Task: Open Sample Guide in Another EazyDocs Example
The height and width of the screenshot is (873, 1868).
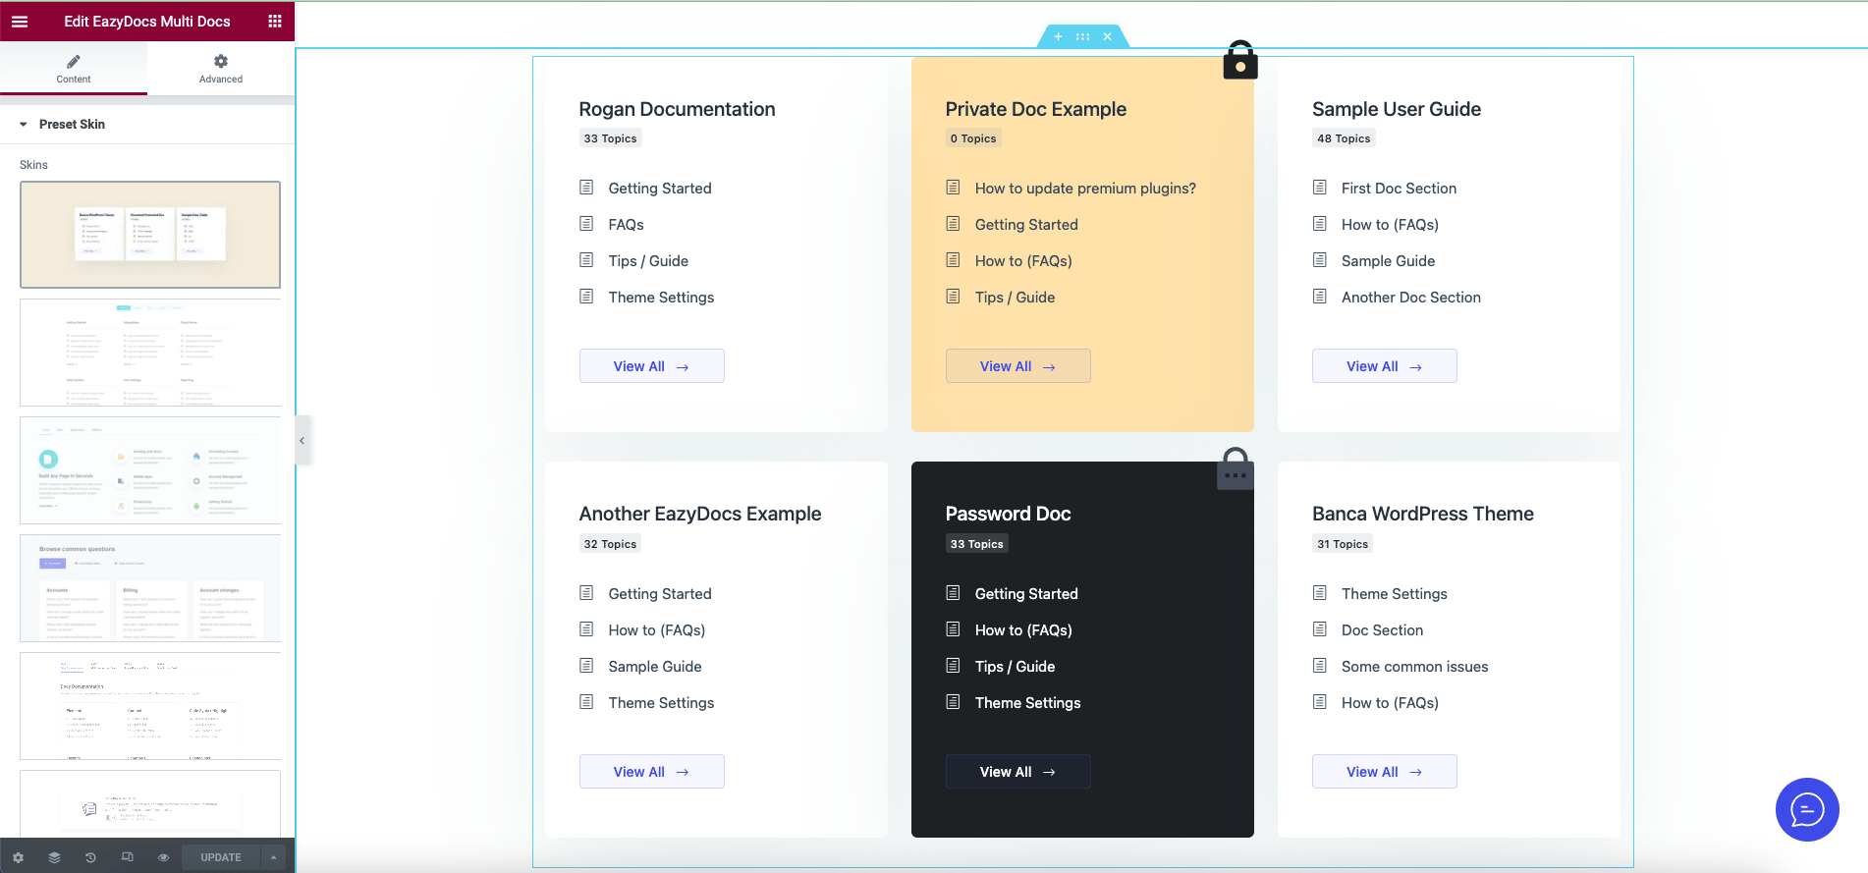Action: [x=655, y=667]
